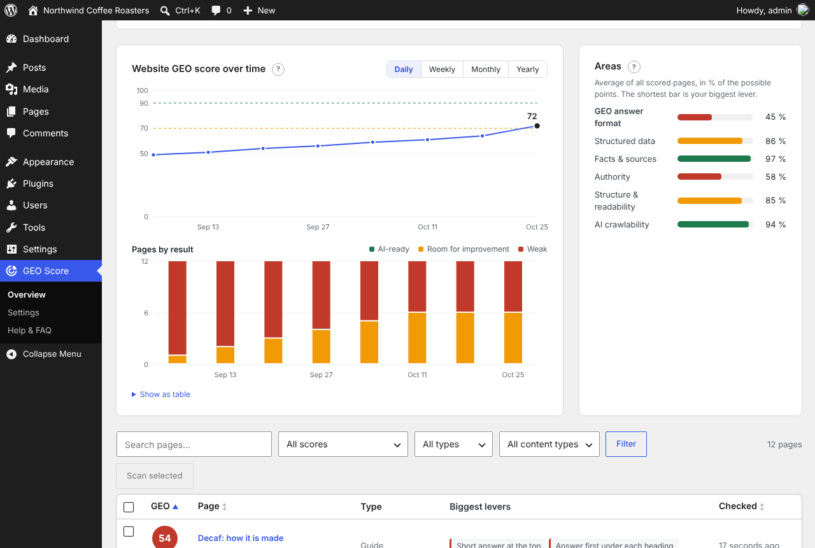This screenshot has width=815, height=548.
Task: Click the admin avatar thumbnail
Action: tap(803, 10)
